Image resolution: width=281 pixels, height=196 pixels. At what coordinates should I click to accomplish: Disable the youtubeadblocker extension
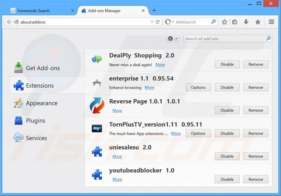coord(227,179)
